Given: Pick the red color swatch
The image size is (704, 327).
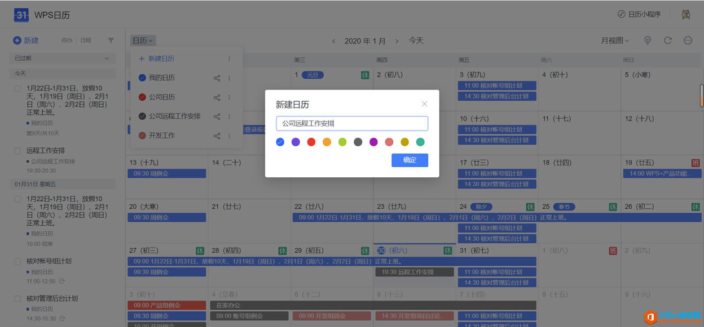Looking at the screenshot, I should point(311,142).
